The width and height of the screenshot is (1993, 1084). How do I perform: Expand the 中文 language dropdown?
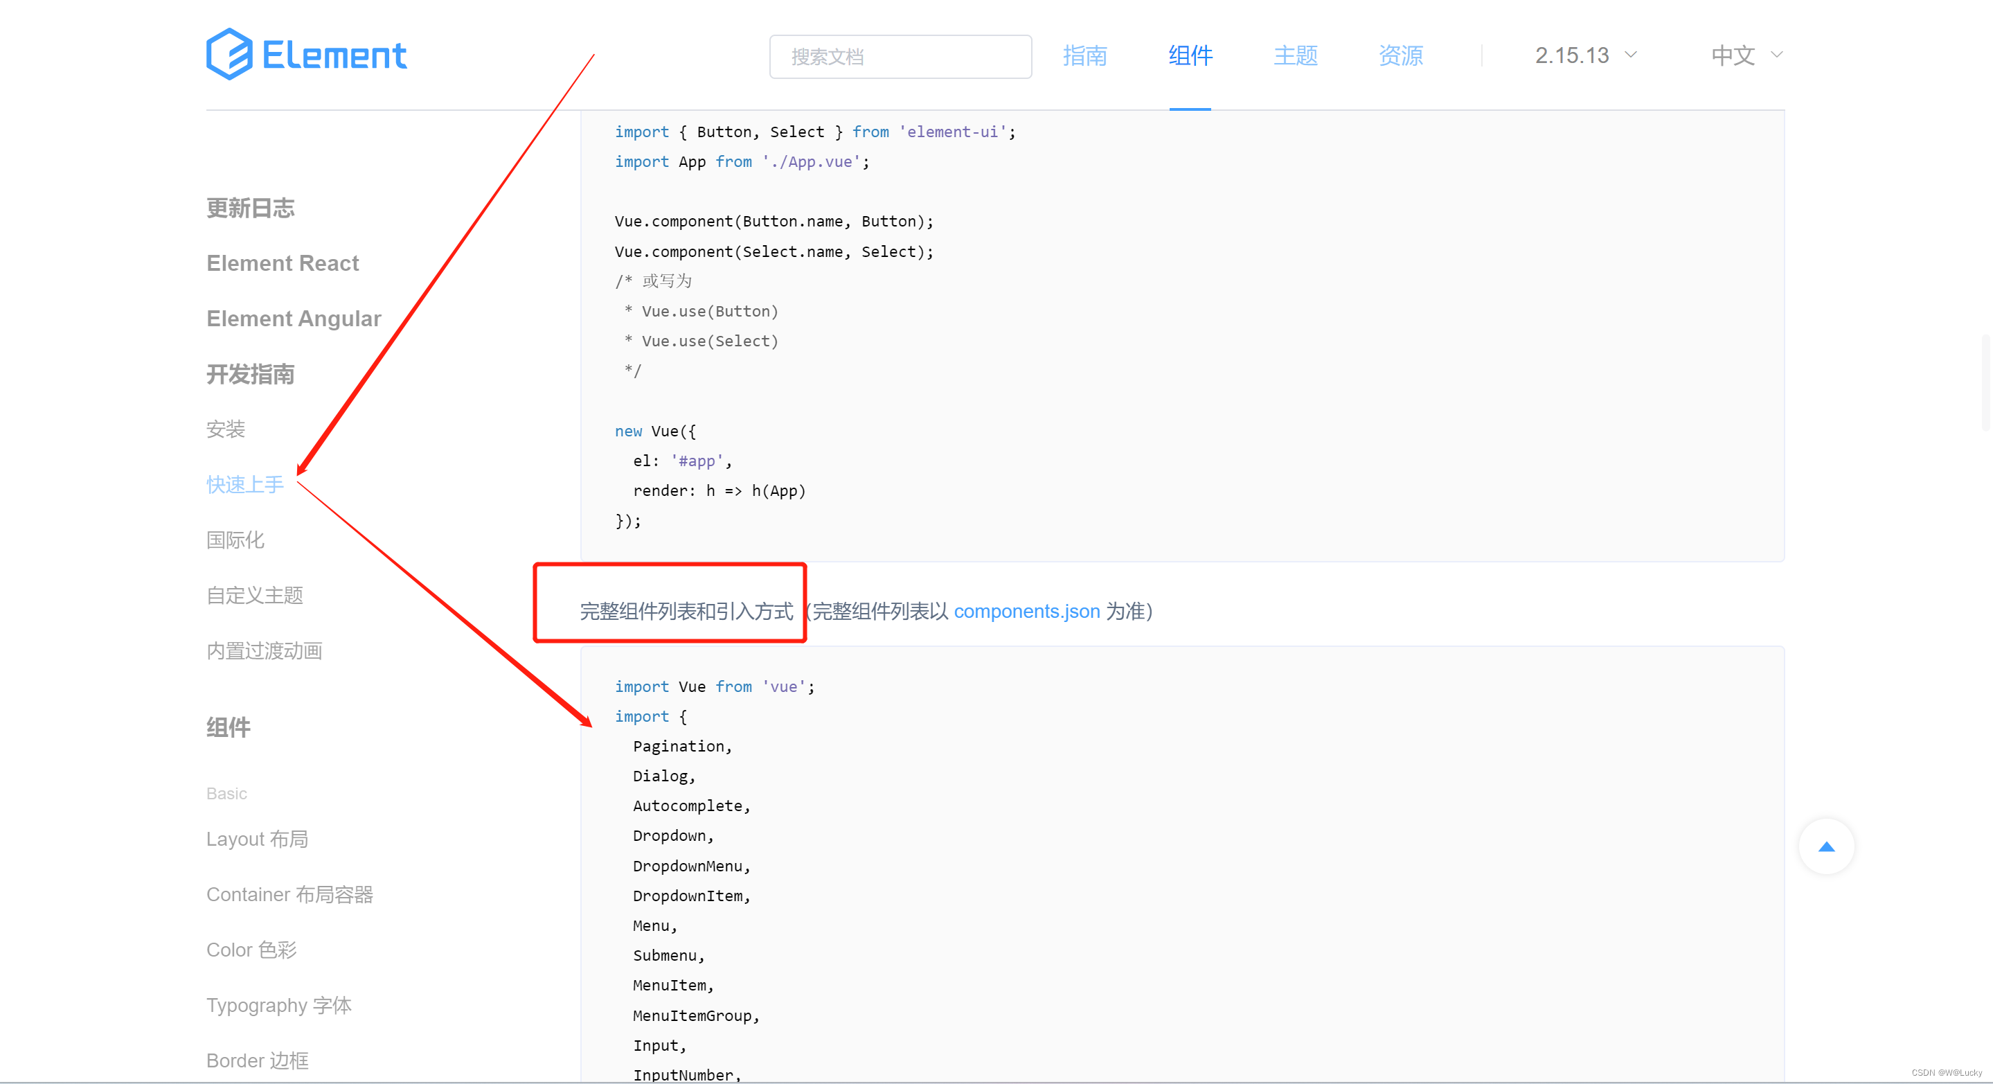1734,55
